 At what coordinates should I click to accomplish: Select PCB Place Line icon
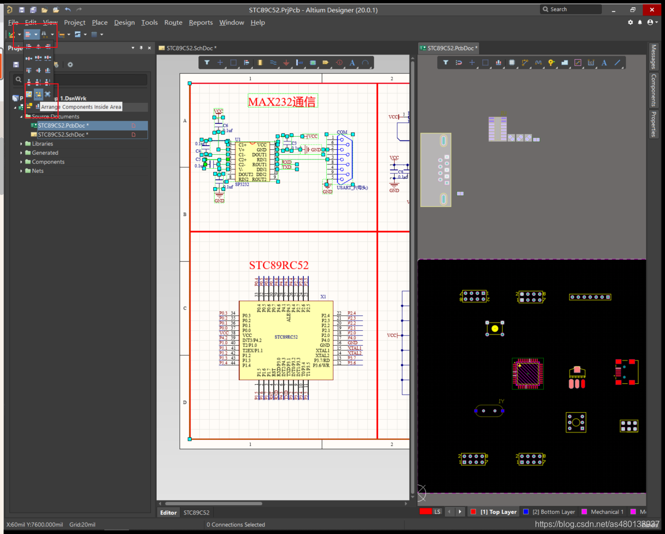tap(618, 63)
